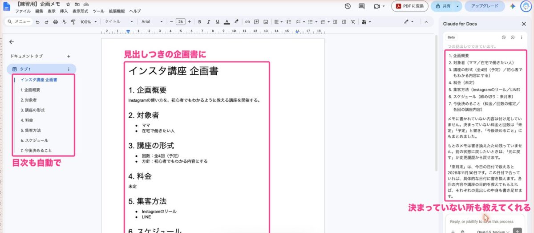Image resolution: width=534 pixels, height=233 pixels.
Task: Open the あ input tools dropdown
Action: coord(367,21)
